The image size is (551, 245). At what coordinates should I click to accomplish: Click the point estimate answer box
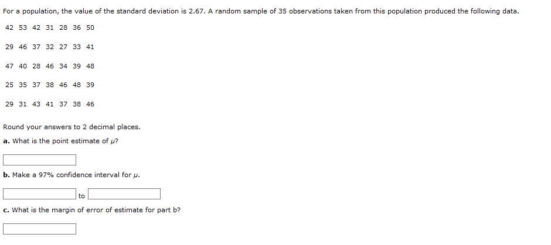click(39, 160)
